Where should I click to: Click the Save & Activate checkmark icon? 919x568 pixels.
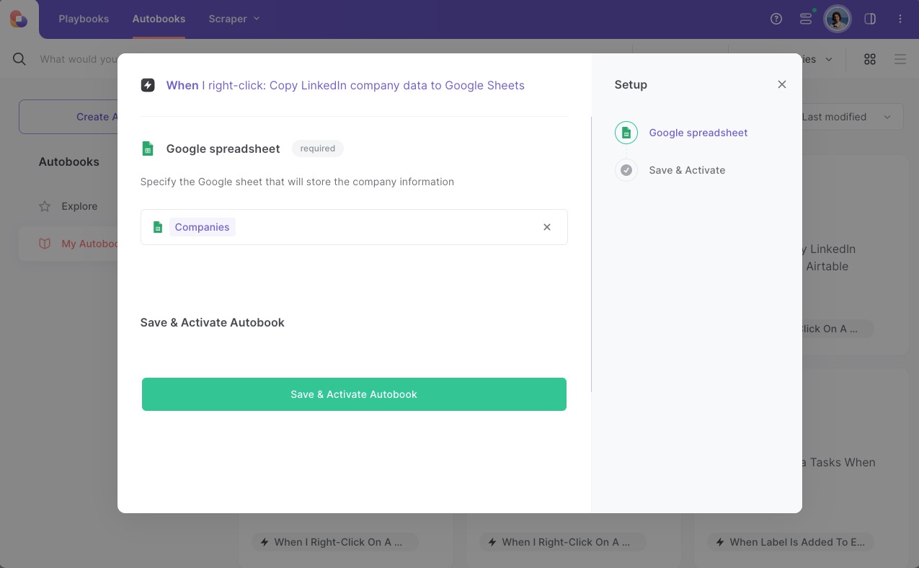tap(626, 170)
